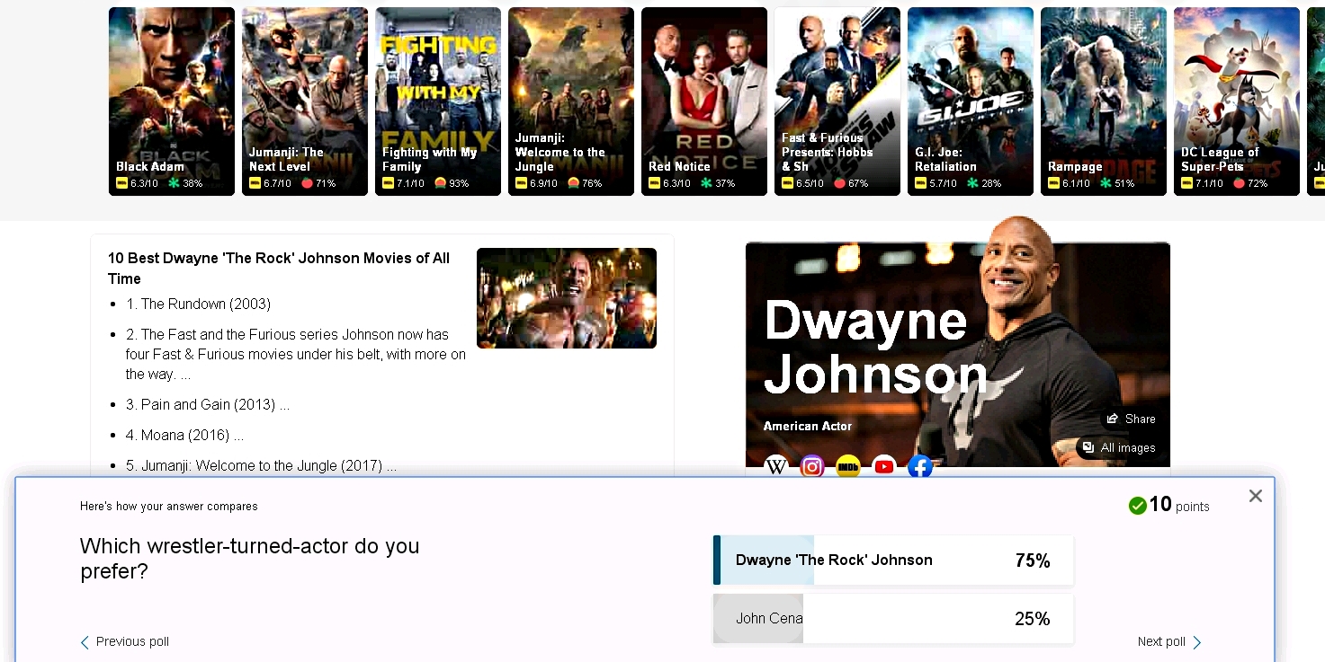
Task: Click the green checkmark beside 10 points
Action: click(1137, 506)
